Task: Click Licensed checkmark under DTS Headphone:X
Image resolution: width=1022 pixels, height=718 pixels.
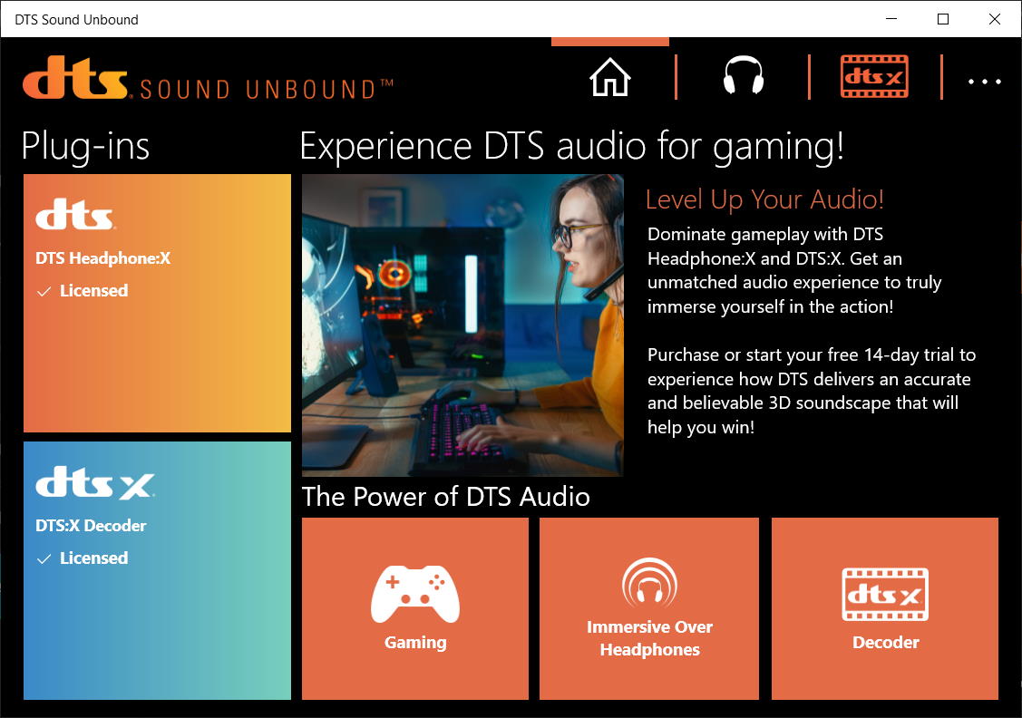Action: point(44,292)
